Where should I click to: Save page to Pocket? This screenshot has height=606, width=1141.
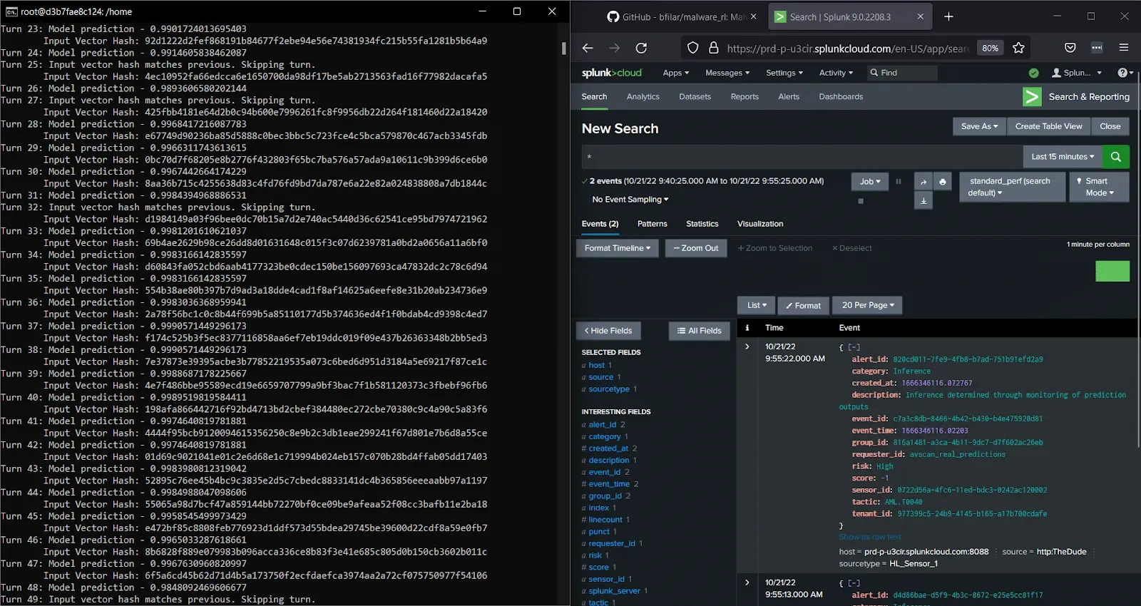point(1070,48)
